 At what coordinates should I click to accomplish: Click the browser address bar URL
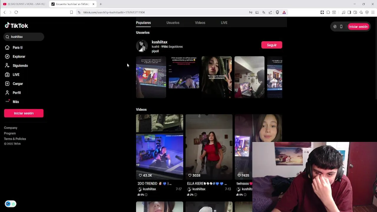[x=114, y=12]
